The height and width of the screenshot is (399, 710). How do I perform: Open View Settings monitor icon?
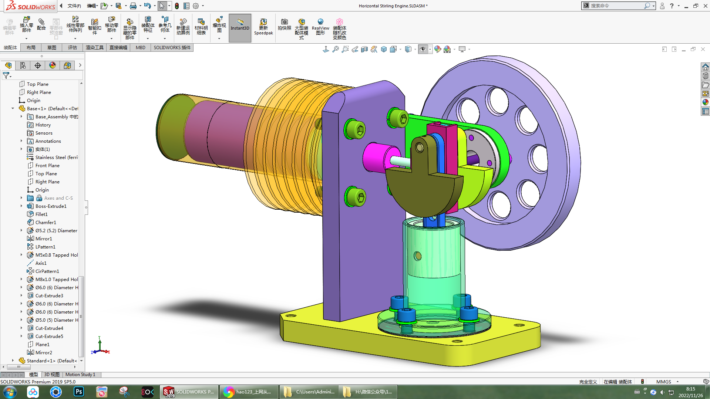tap(462, 49)
